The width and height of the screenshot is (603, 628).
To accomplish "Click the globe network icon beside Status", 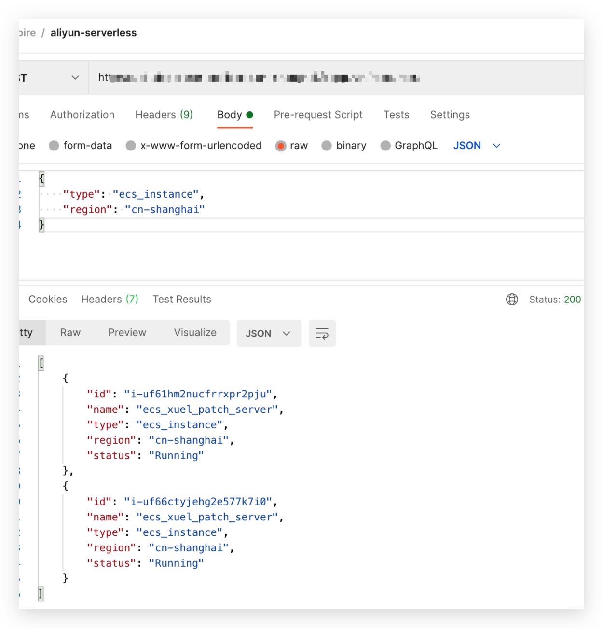I will (x=512, y=300).
